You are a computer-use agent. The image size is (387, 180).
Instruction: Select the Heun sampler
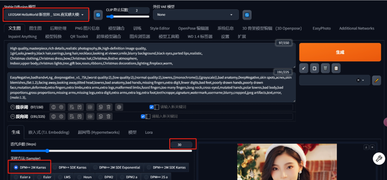(x=85, y=177)
